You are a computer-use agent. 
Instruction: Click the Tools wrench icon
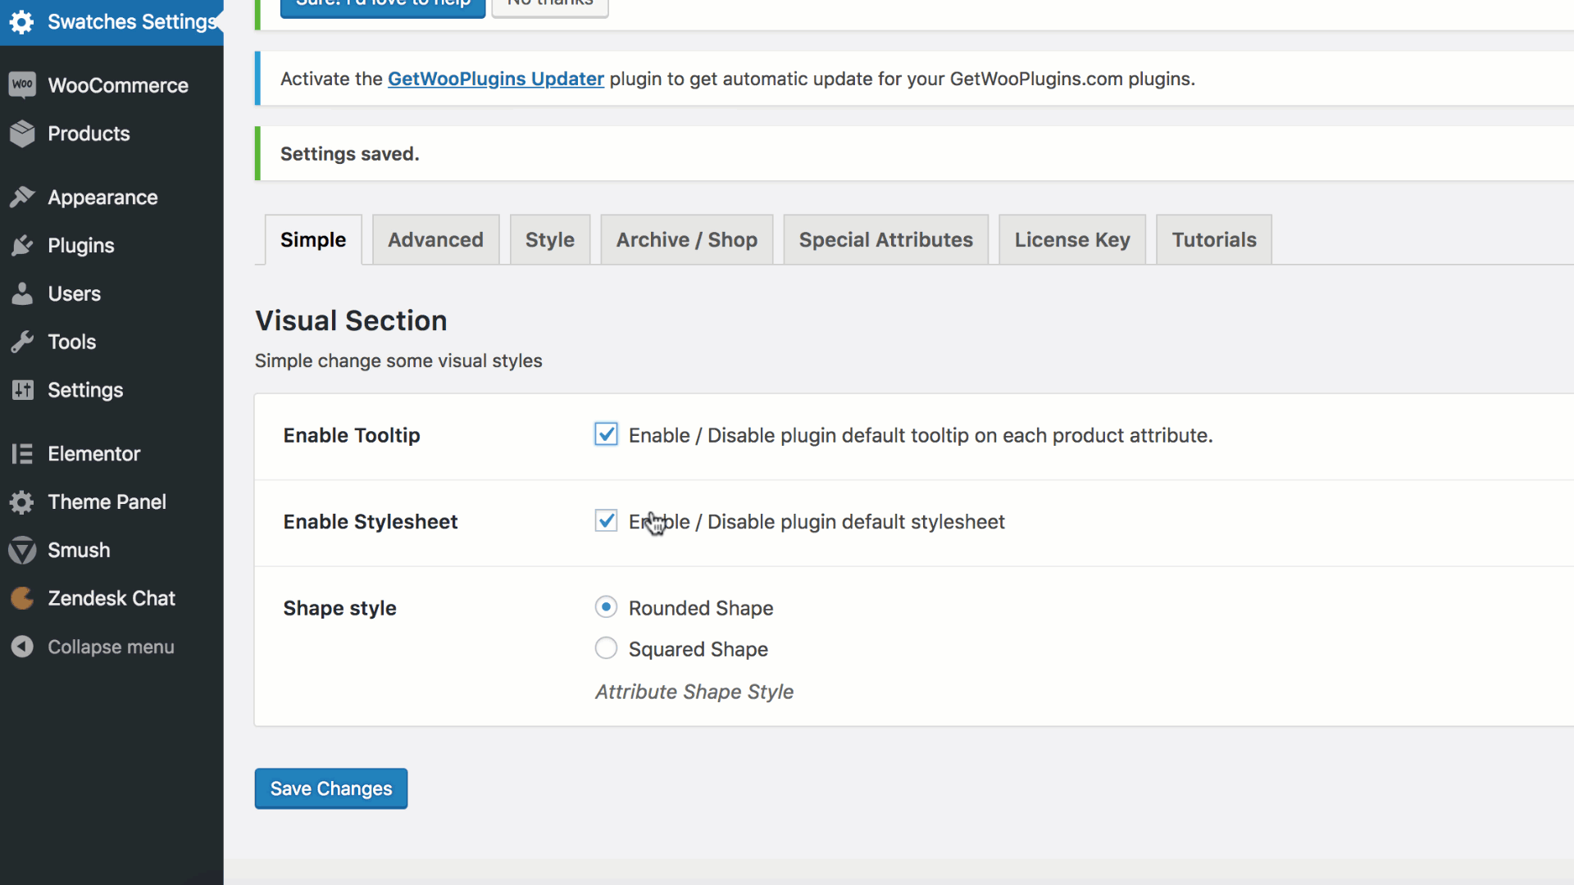[22, 342]
